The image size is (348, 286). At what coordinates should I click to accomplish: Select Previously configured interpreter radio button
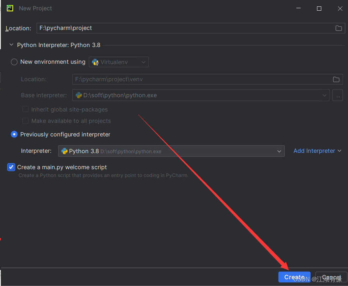coord(14,134)
